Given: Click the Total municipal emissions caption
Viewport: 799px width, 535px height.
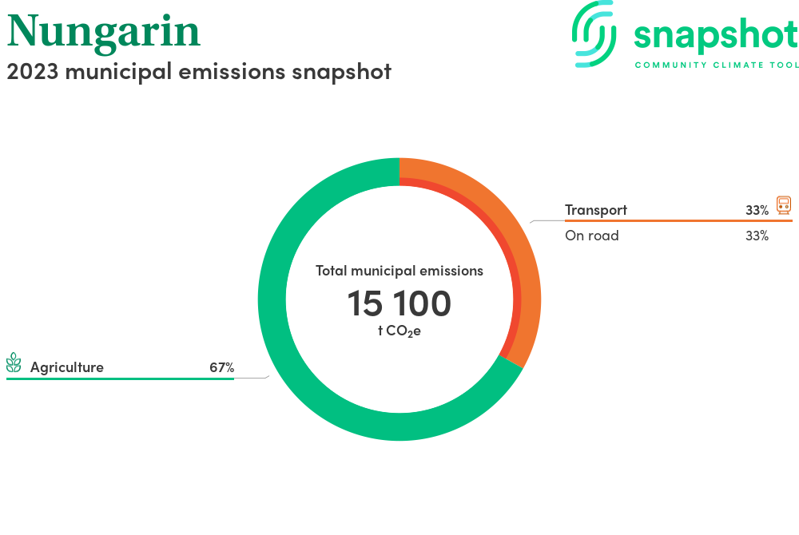Looking at the screenshot, I should click(x=399, y=271).
